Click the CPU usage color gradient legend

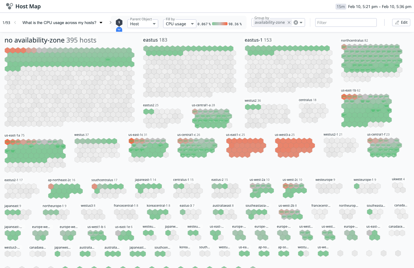point(219,24)
